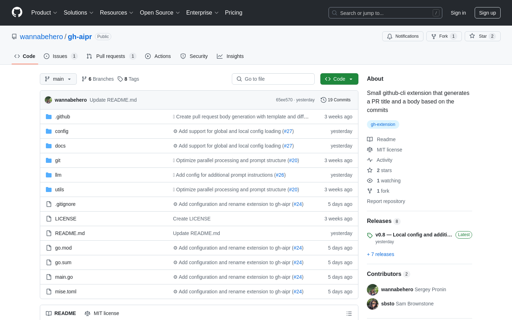Open pull request #26 link in llm row
The width and height of the screenshot is (512, 320).
coord(280,175)
